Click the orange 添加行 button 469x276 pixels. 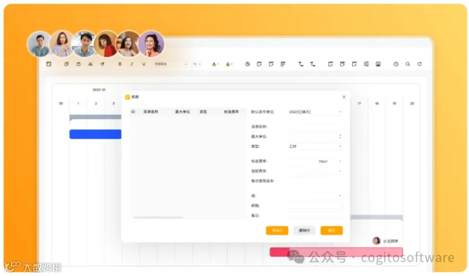pos(277,230)
